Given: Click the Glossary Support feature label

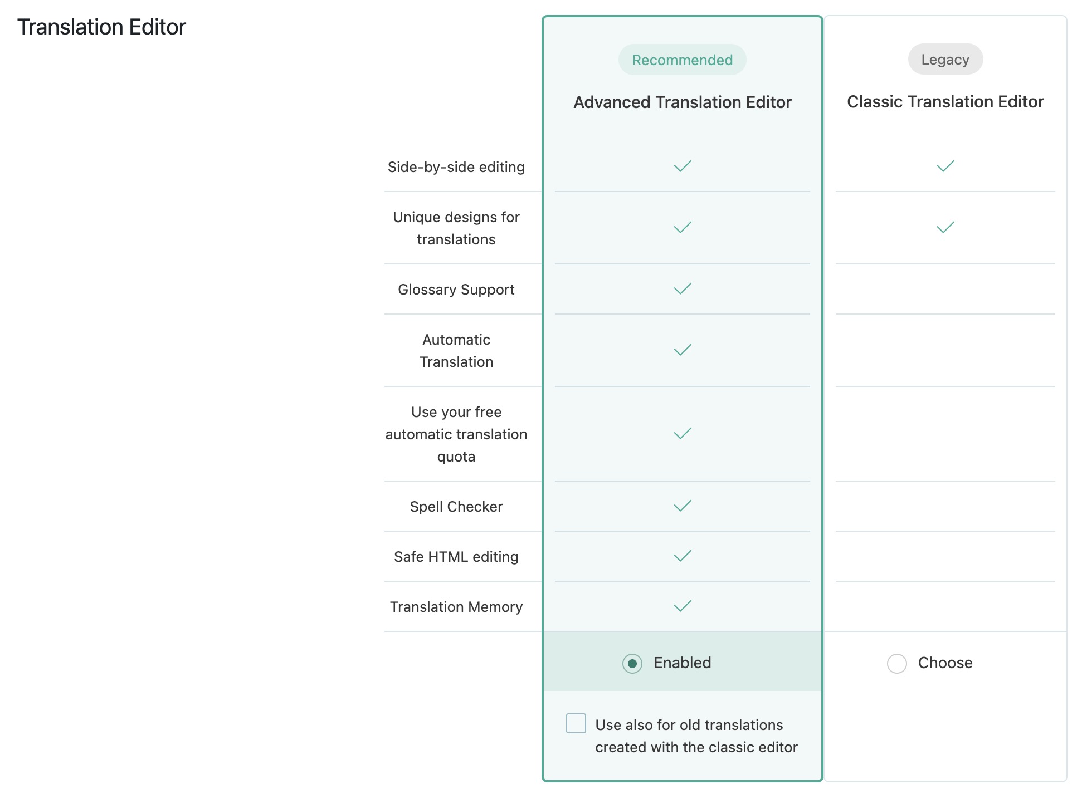Looking at the screenshot, I should (456, 290).
